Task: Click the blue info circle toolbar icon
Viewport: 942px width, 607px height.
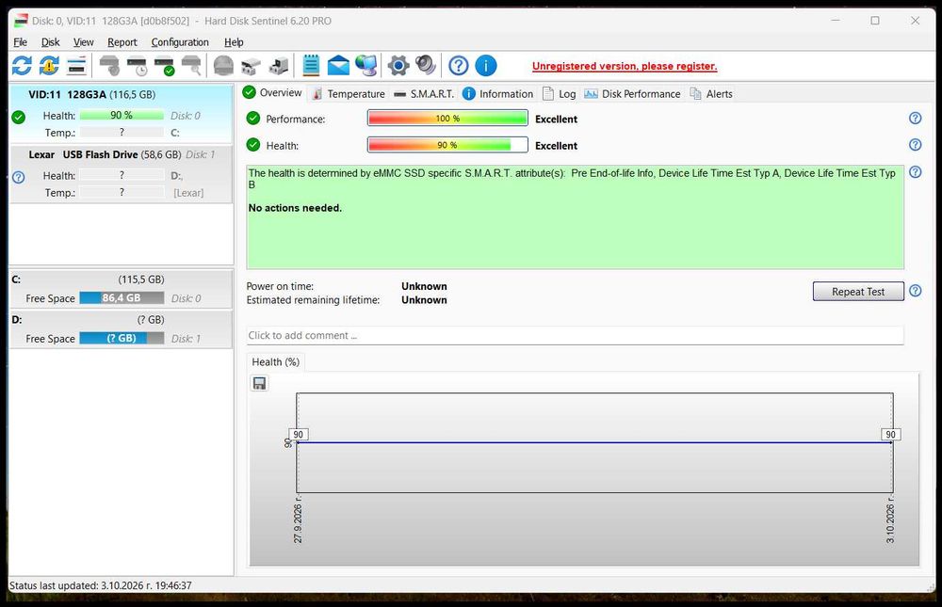Action: [486, 66]
